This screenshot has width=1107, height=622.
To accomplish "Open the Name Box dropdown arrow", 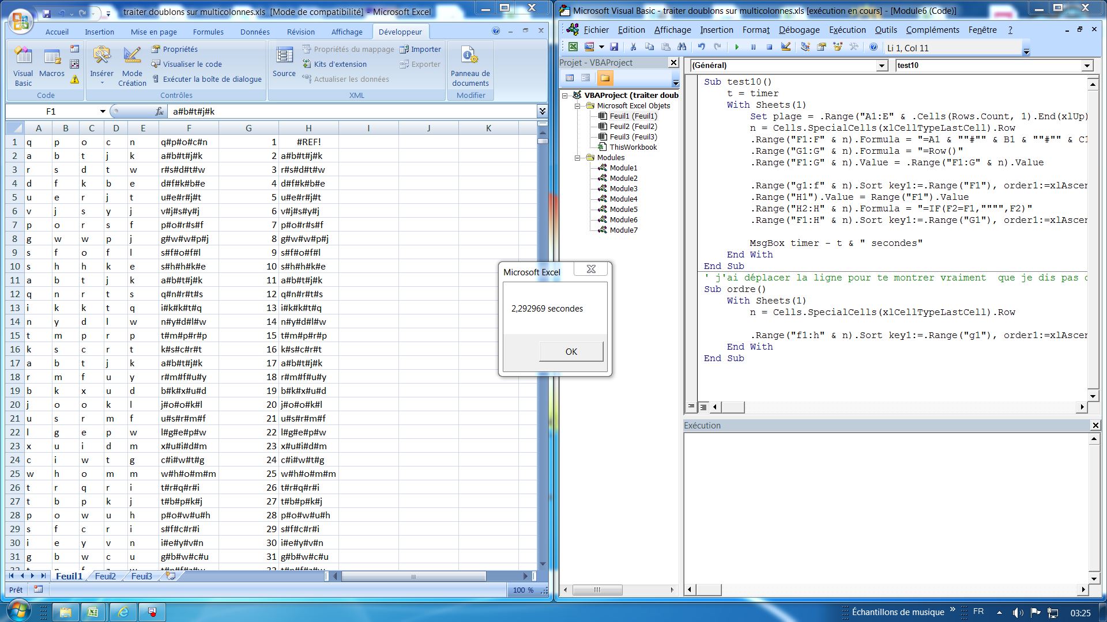I will click(x=103, y=111).
